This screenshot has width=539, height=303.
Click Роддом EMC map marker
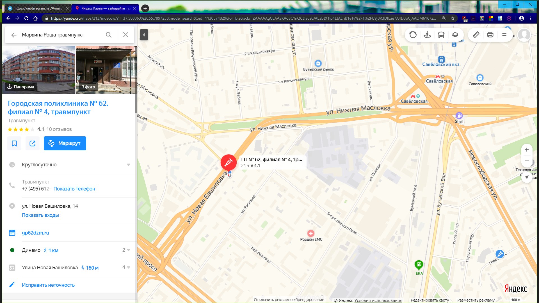311,233
